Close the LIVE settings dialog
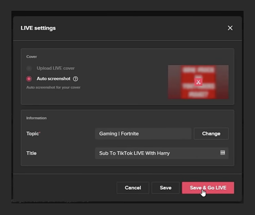The height and width of the screenshot is (215, 255). (x=230, y=28)
